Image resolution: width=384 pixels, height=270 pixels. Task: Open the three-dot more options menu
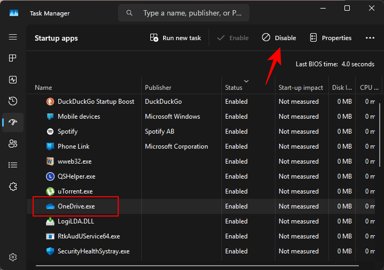click(x=370, y=38)
